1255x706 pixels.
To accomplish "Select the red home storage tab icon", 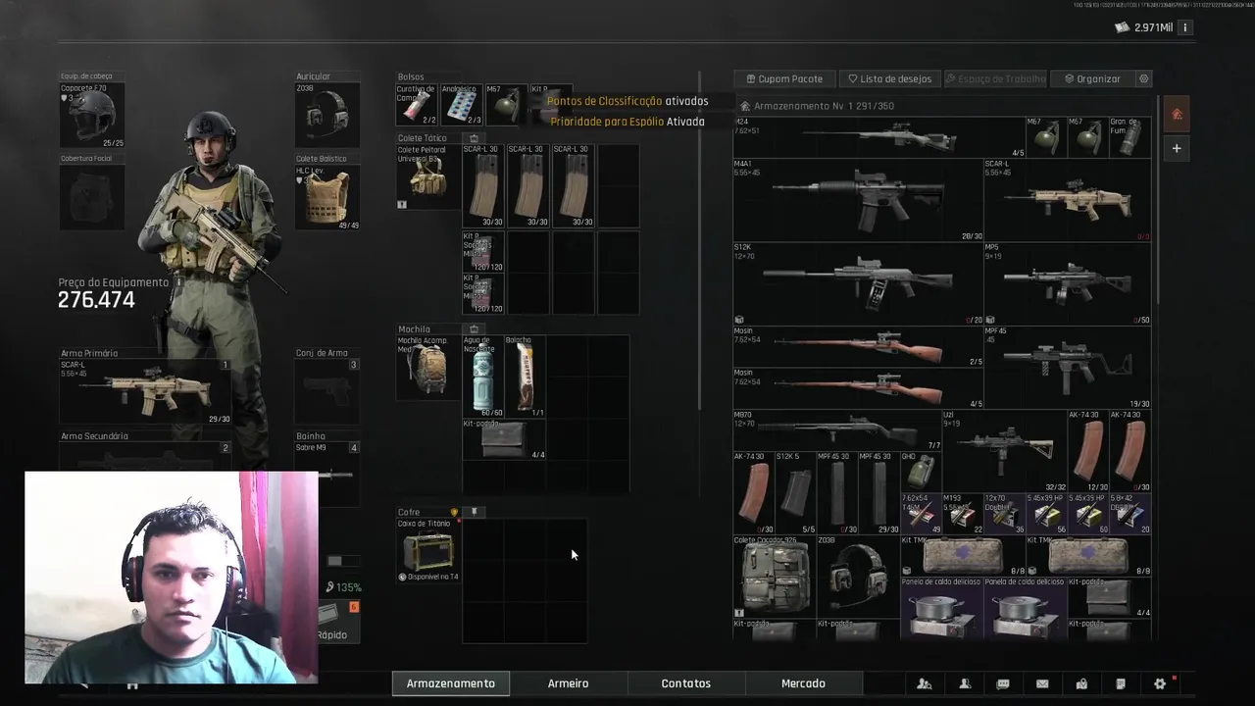I will (1177, 115).
